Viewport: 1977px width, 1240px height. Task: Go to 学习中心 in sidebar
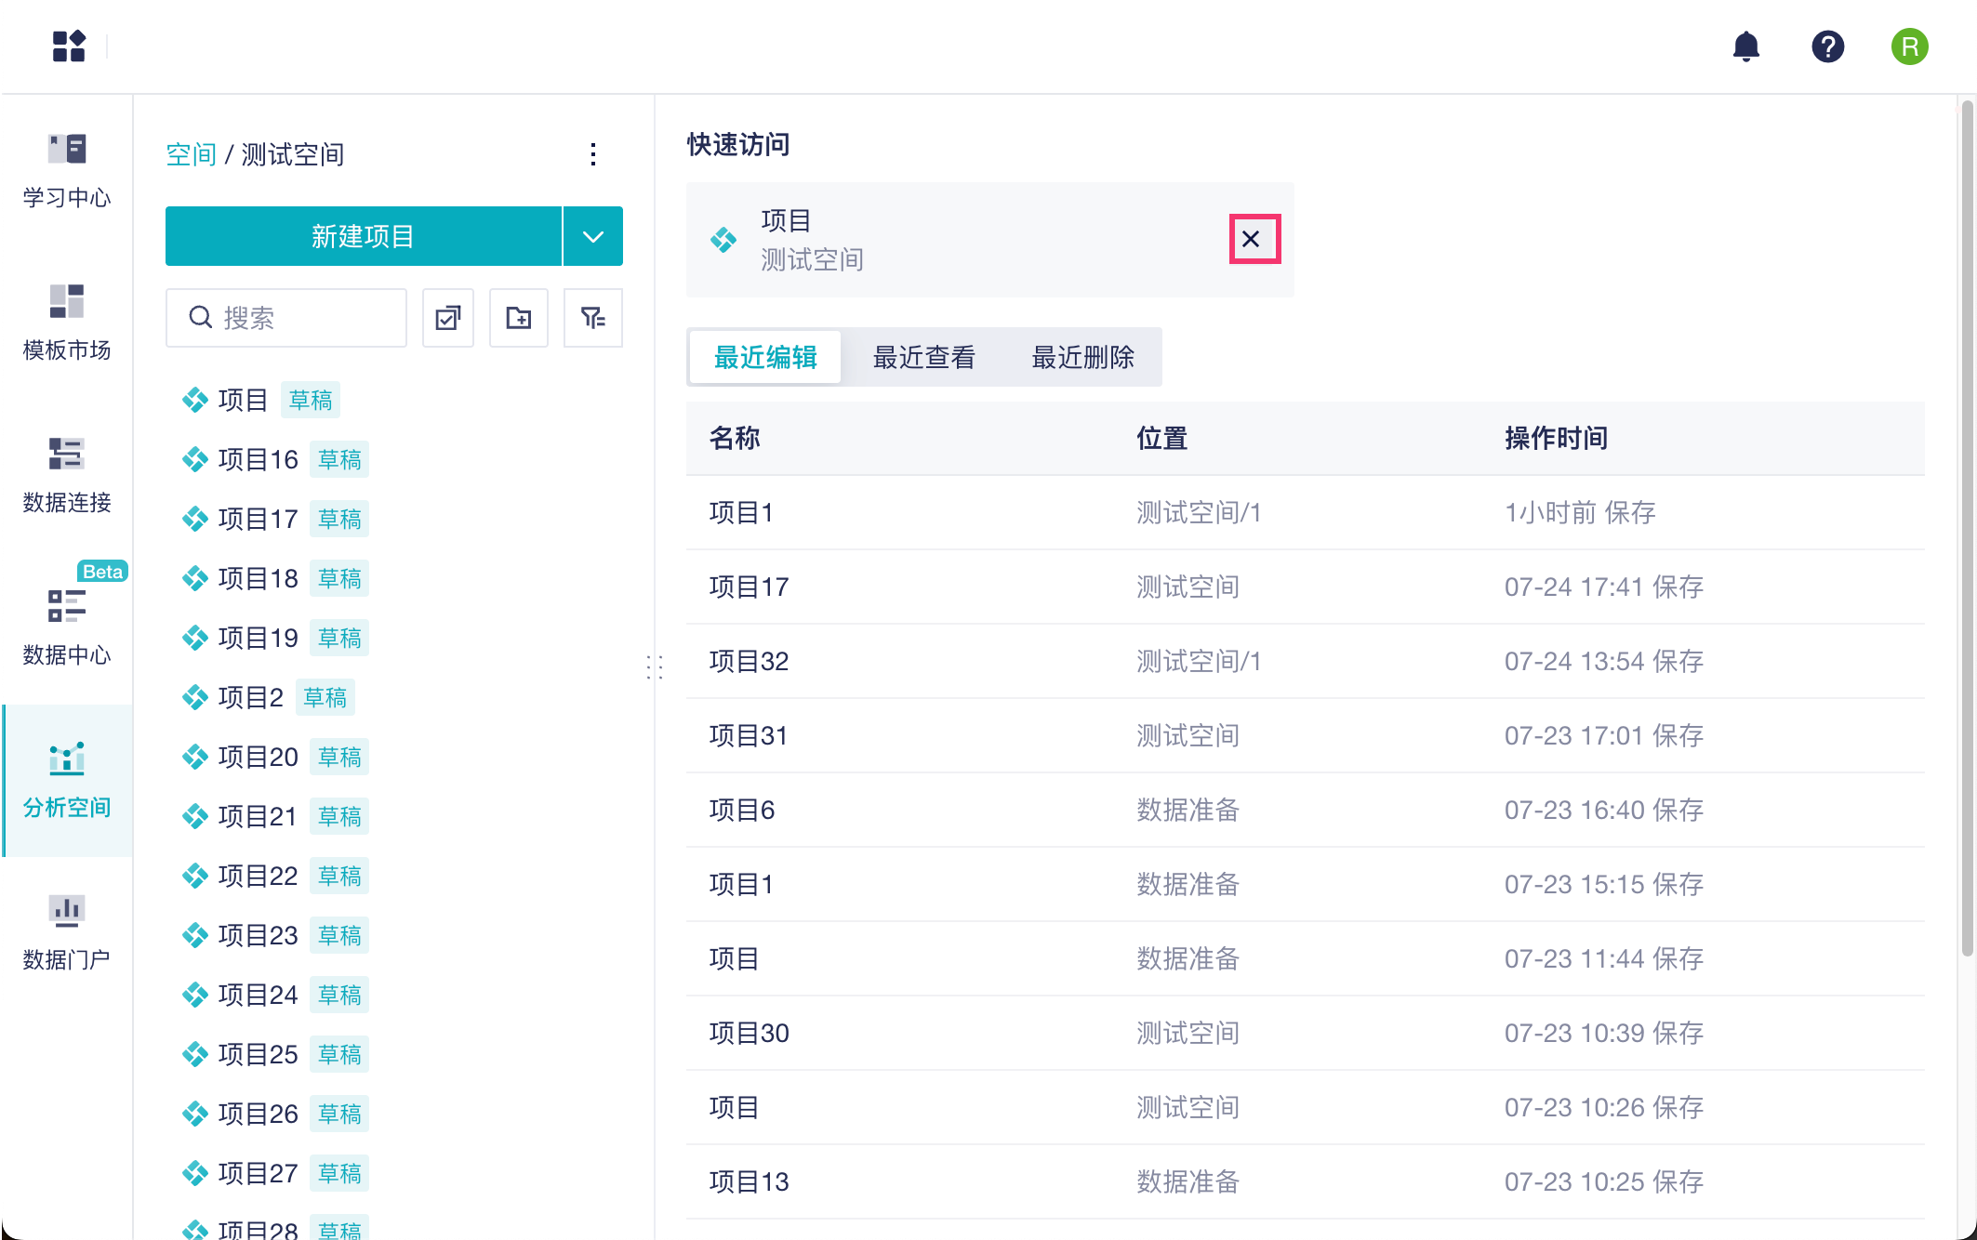tap(67, 171)
